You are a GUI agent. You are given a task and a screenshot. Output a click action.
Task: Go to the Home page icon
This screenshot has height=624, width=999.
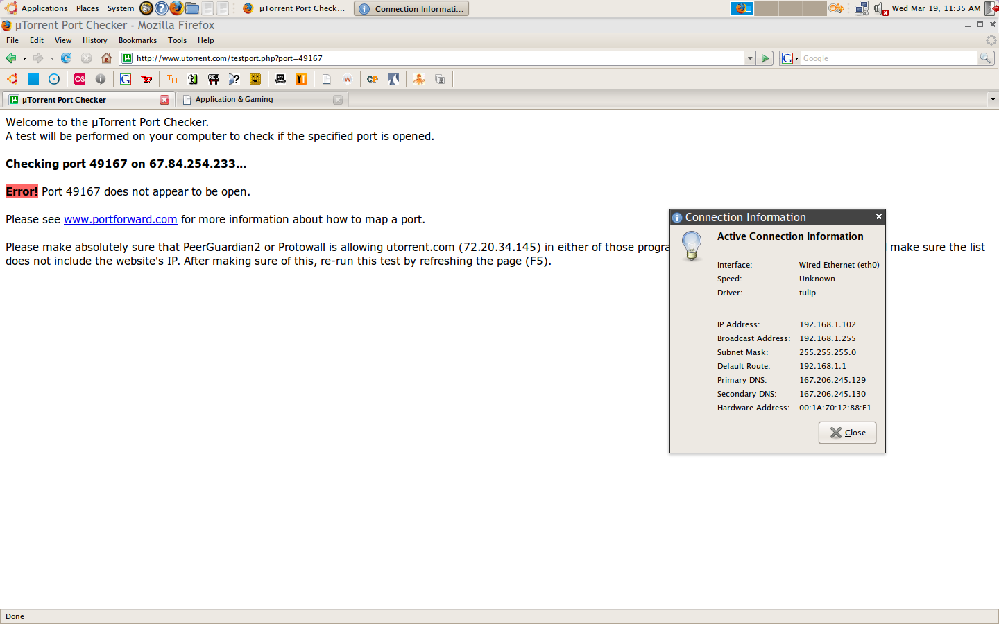click(106, 58)
